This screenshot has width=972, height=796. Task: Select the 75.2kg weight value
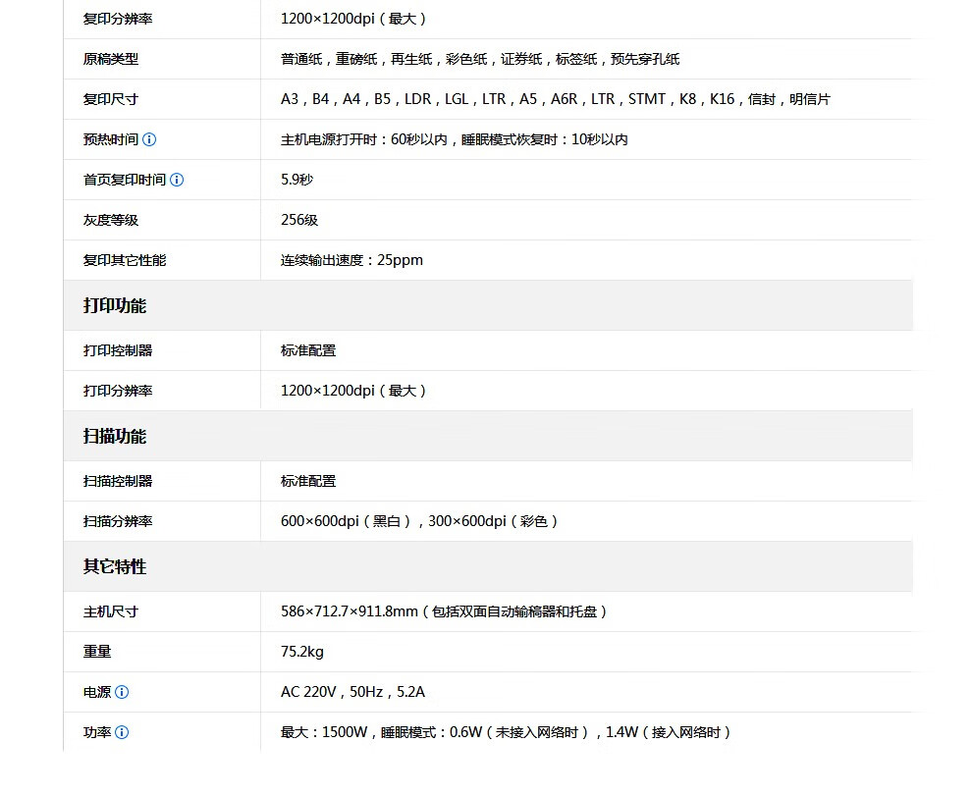click(x=302, y=652)
